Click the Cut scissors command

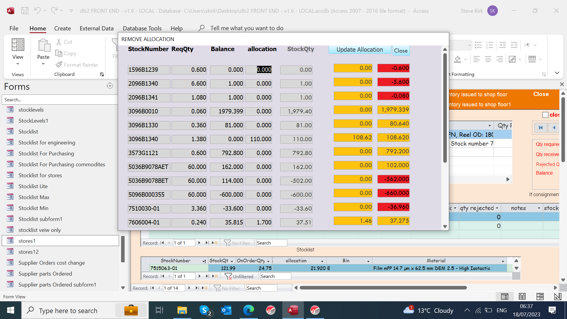click(x=64, y=42)
